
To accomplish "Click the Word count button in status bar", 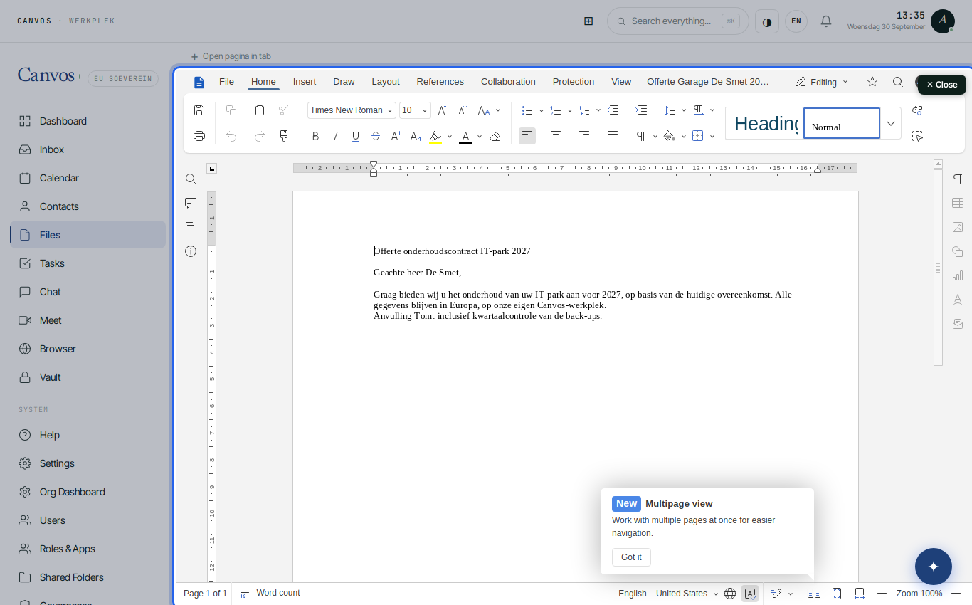I will click(270, 594).
